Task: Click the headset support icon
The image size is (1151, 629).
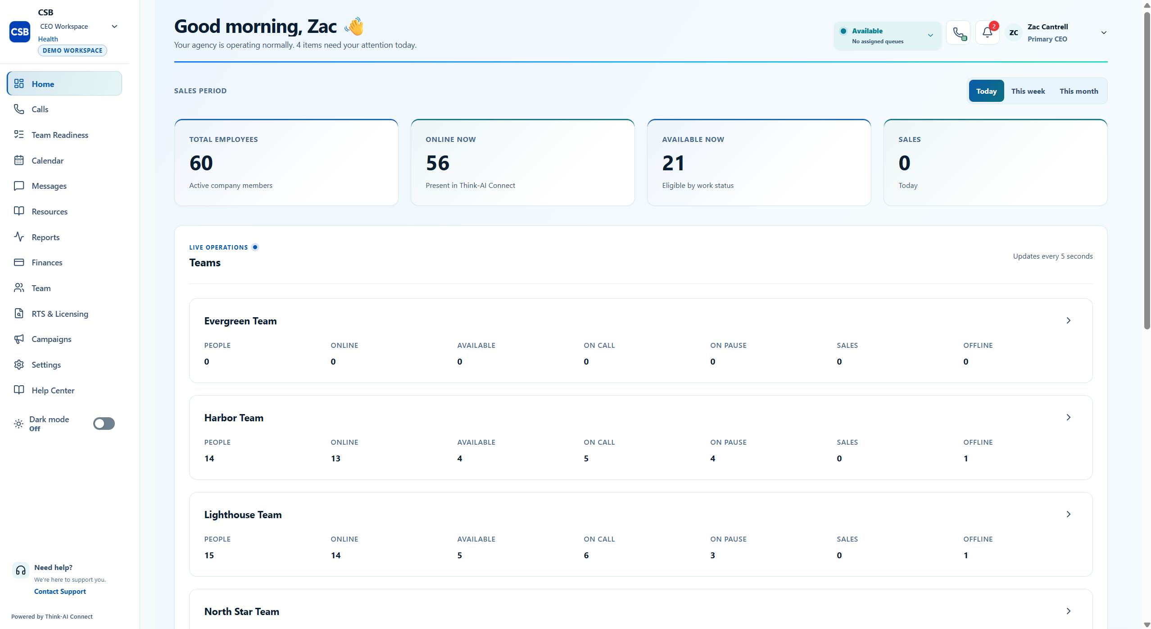Action: click(21, 570)
